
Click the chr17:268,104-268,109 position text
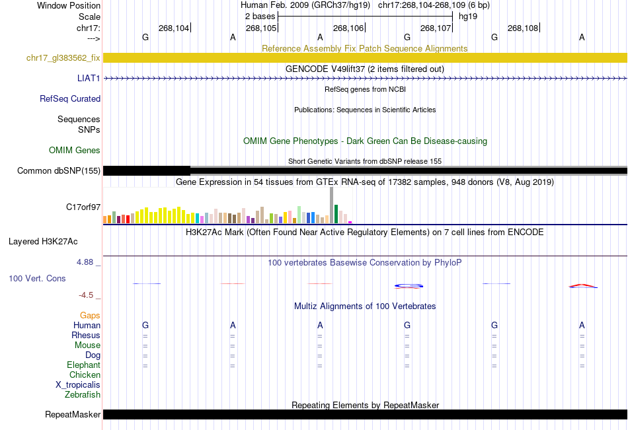434,5
